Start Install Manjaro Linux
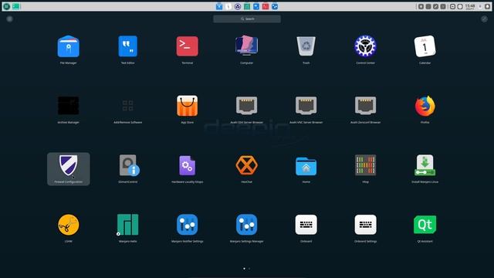This screenshot has height=278, width=494. click(425, 165)
